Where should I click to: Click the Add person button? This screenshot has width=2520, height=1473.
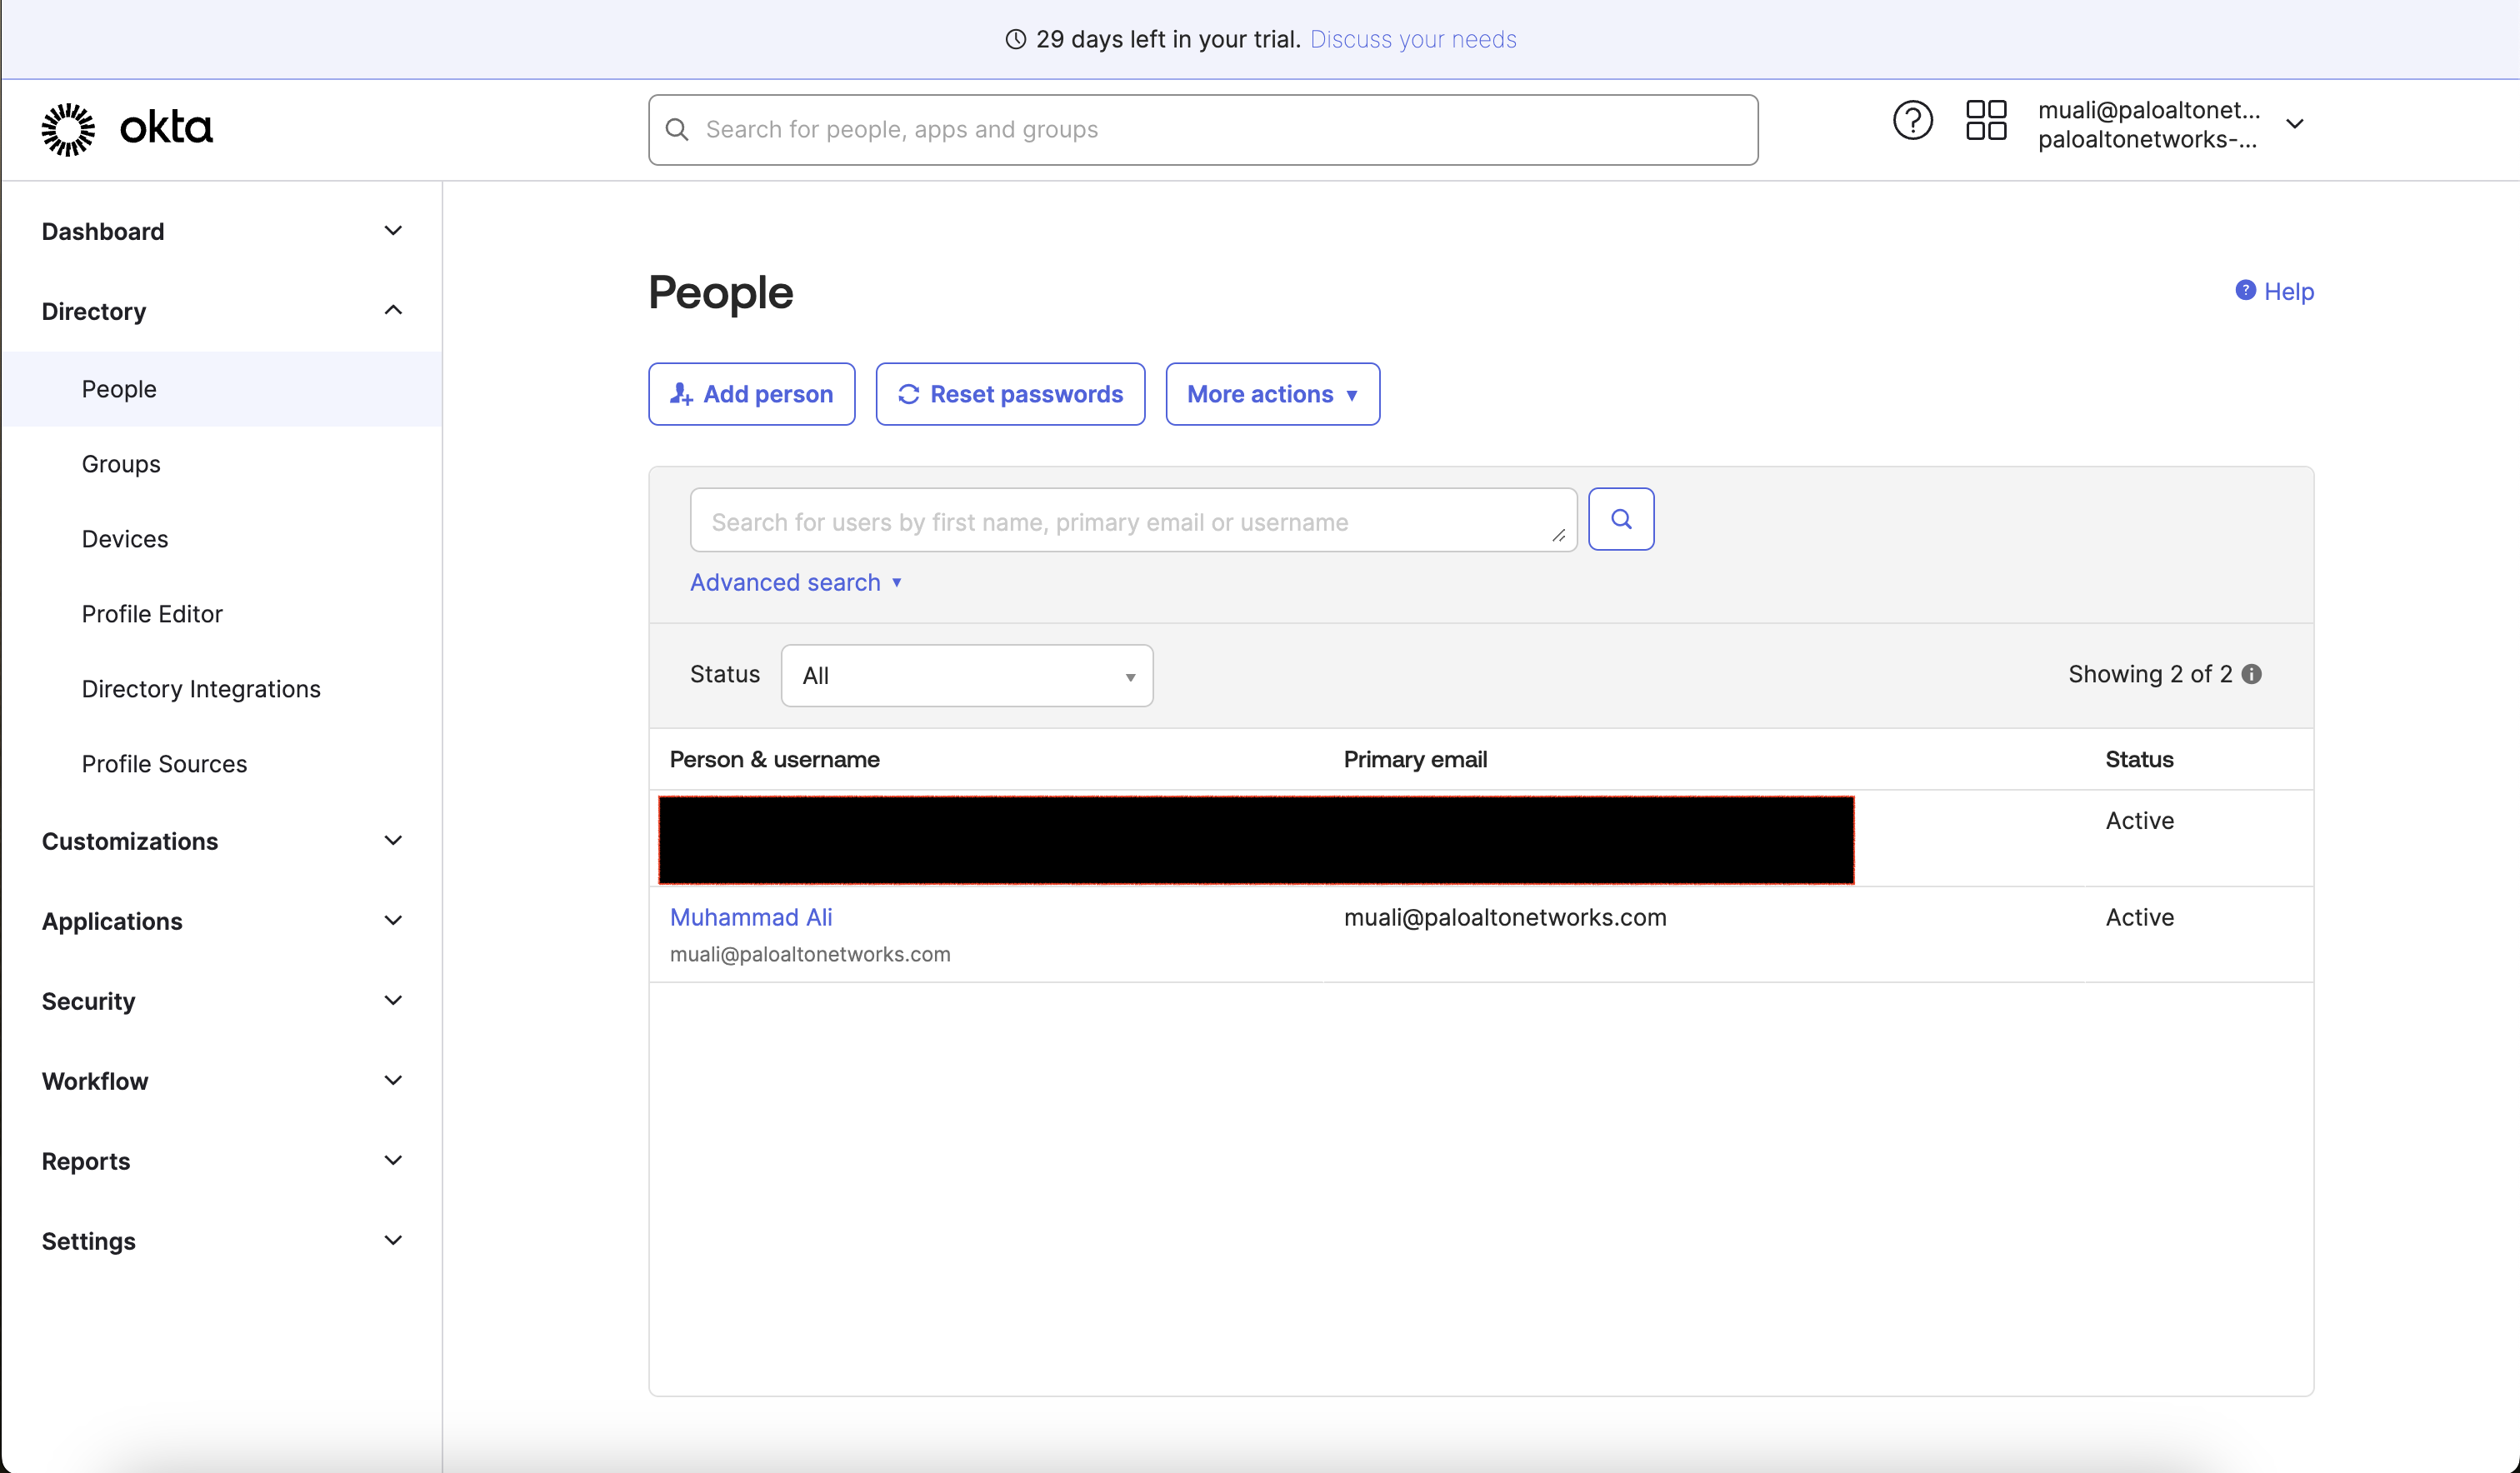click(x=751, y=394)
